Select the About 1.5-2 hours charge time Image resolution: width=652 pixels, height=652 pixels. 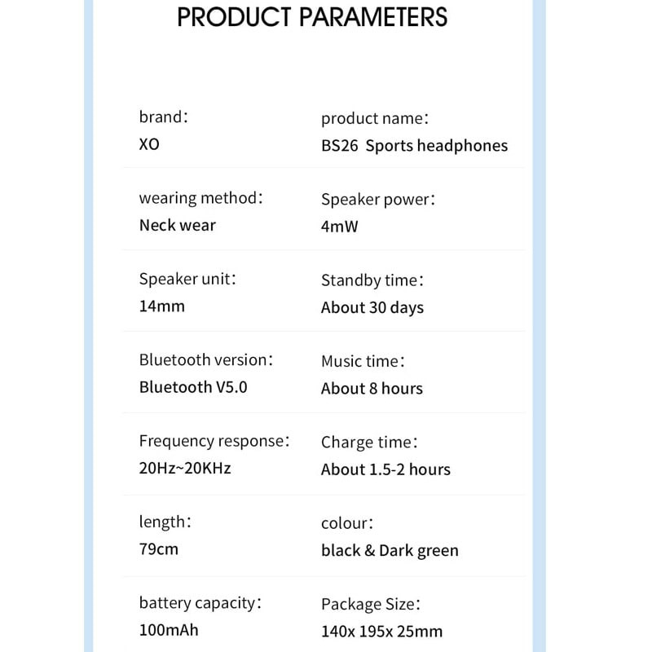(385, 469)
